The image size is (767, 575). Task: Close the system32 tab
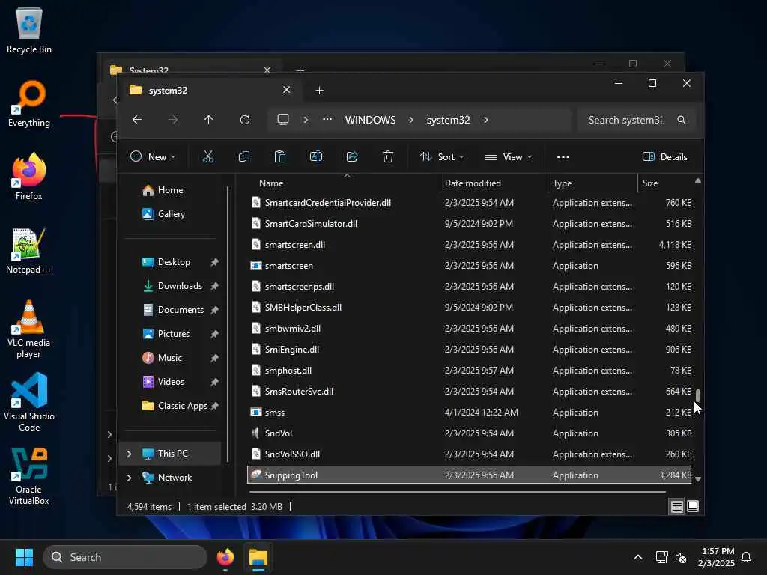pos(287,90)
